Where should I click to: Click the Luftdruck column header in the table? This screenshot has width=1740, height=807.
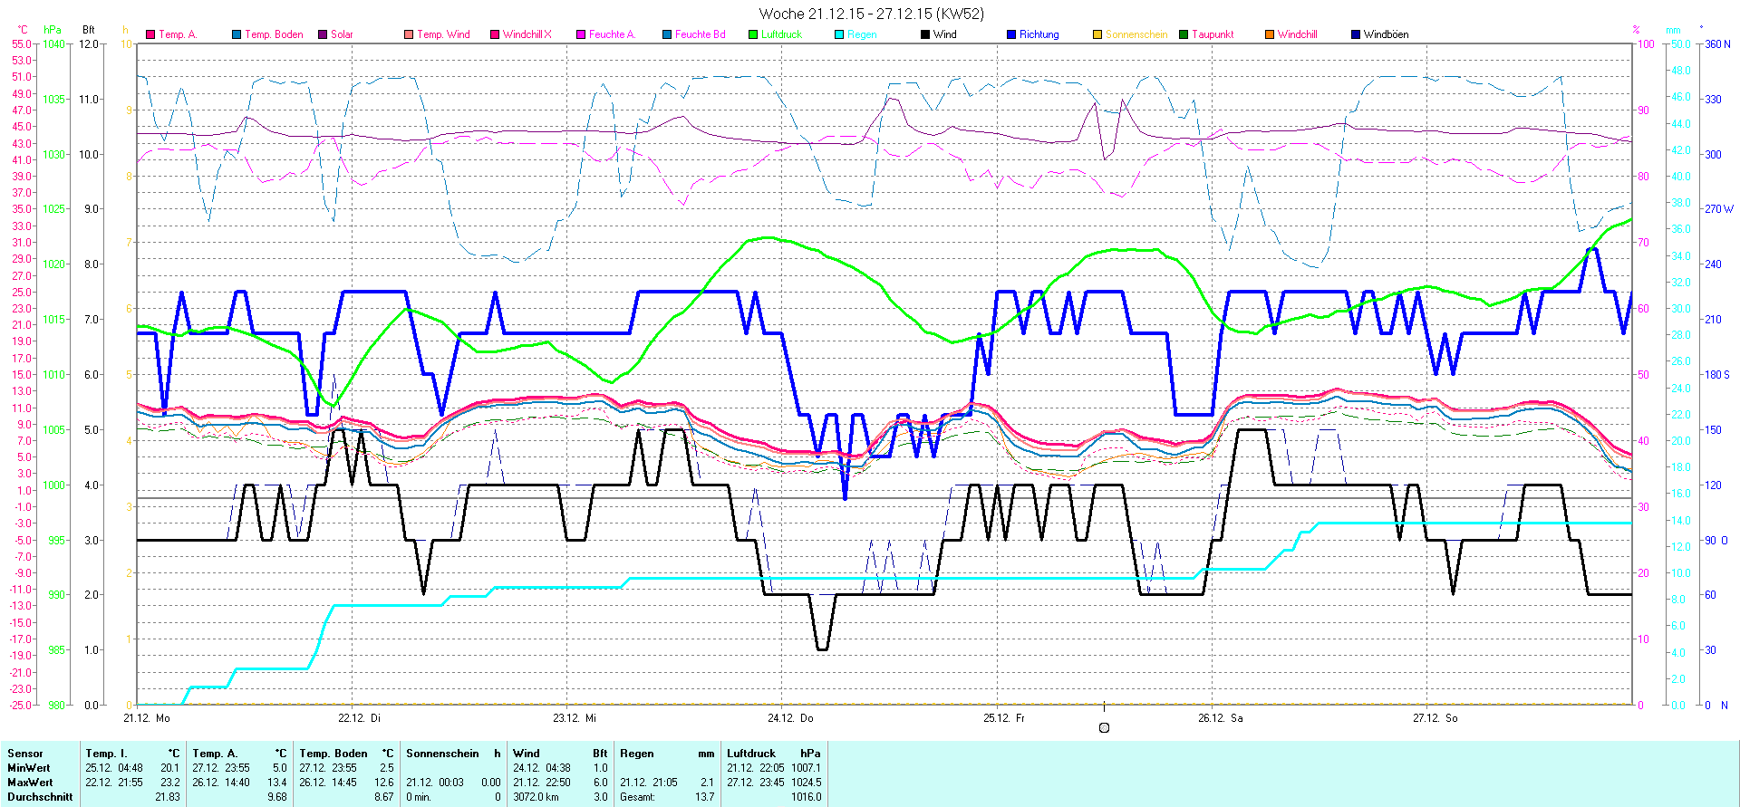(x=750, y=754)
